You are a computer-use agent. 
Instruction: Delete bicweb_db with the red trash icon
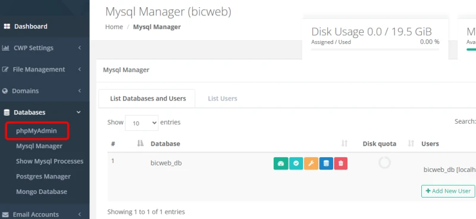pos(340,164)
